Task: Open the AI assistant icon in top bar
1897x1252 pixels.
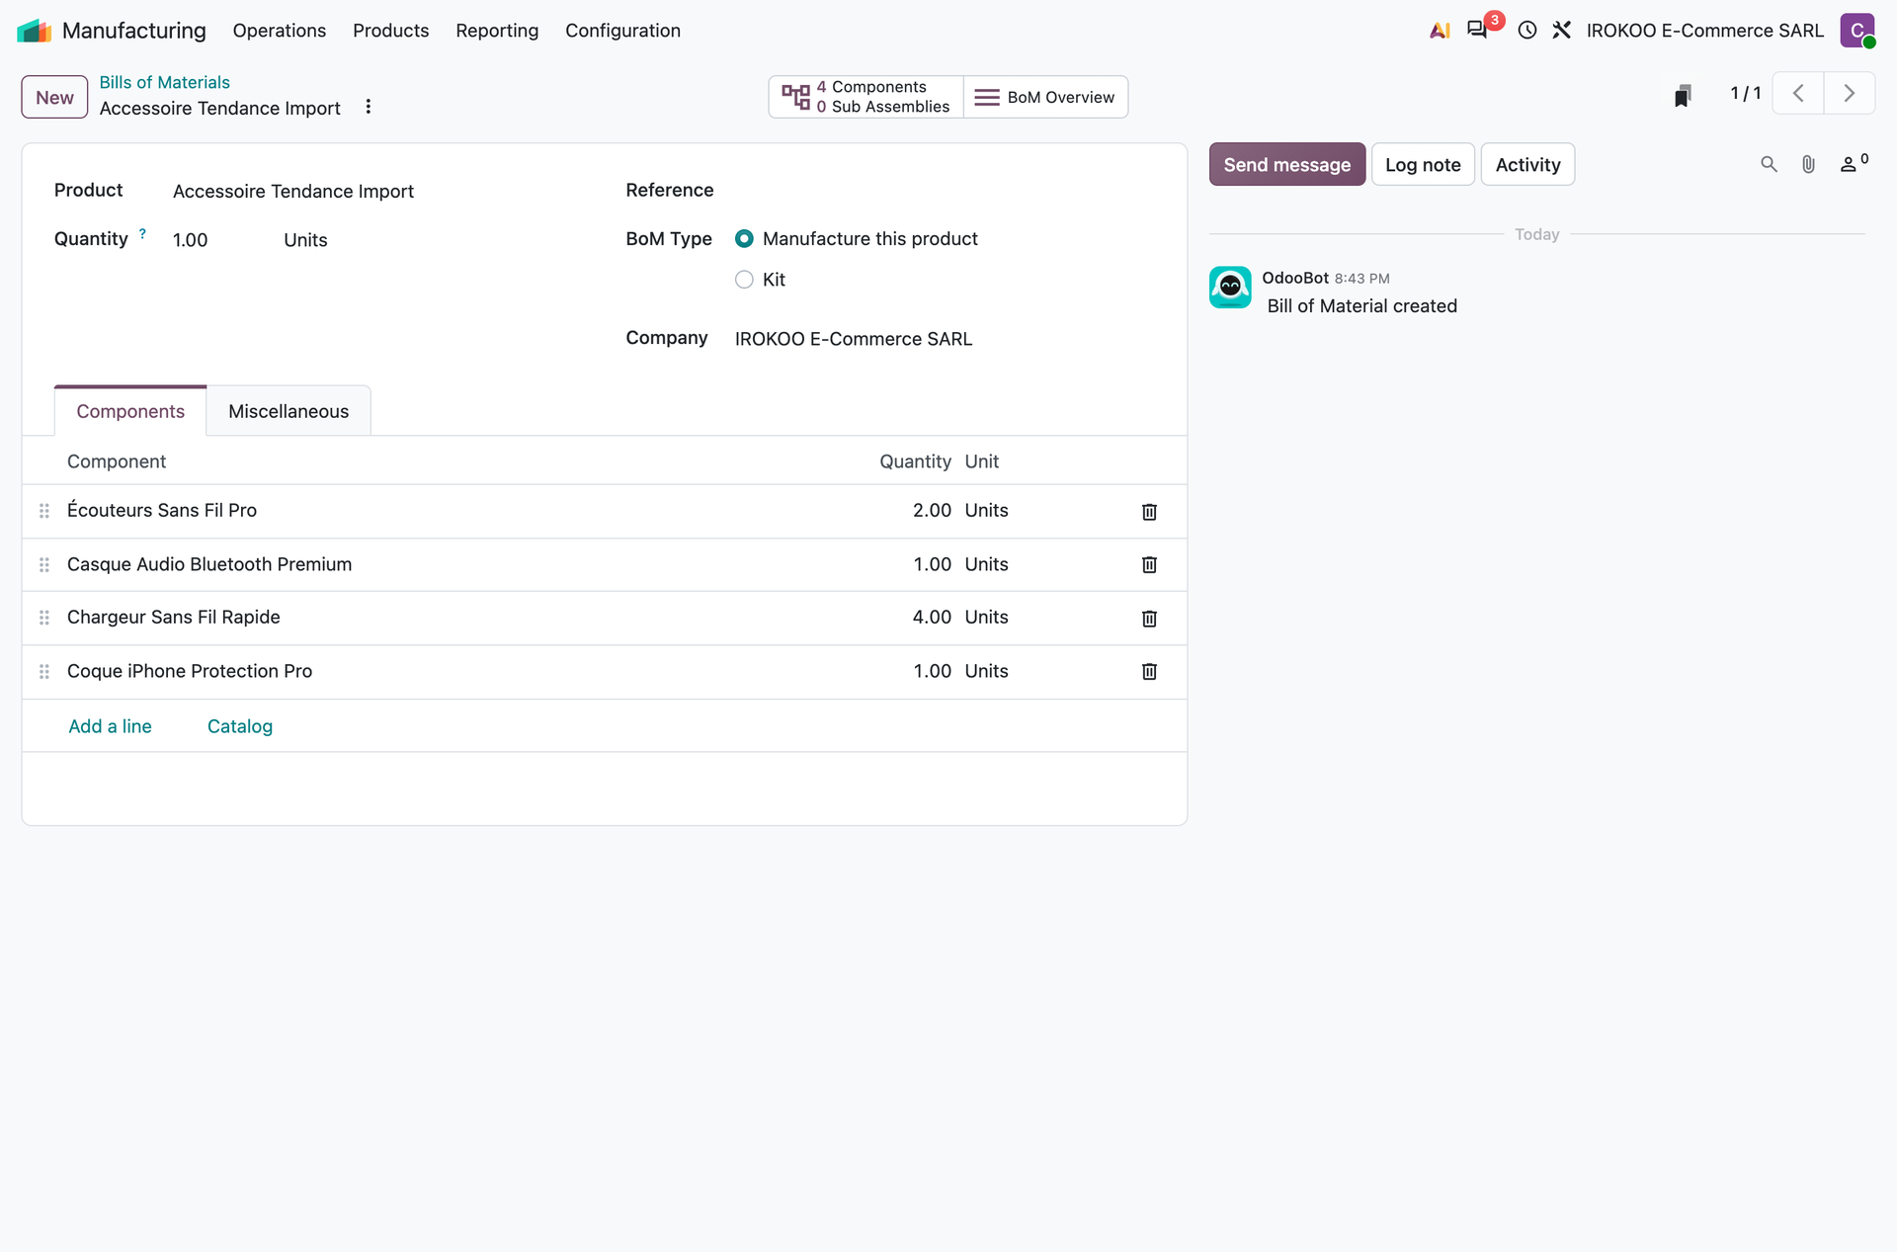Action: pyautogui.click(x=1440, y=31)
